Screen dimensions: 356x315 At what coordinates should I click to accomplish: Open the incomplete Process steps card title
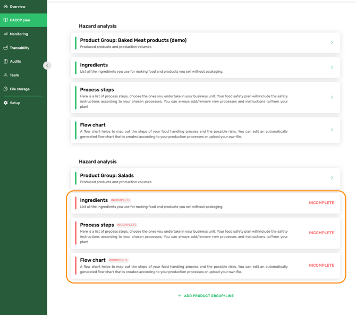[97, 225]
